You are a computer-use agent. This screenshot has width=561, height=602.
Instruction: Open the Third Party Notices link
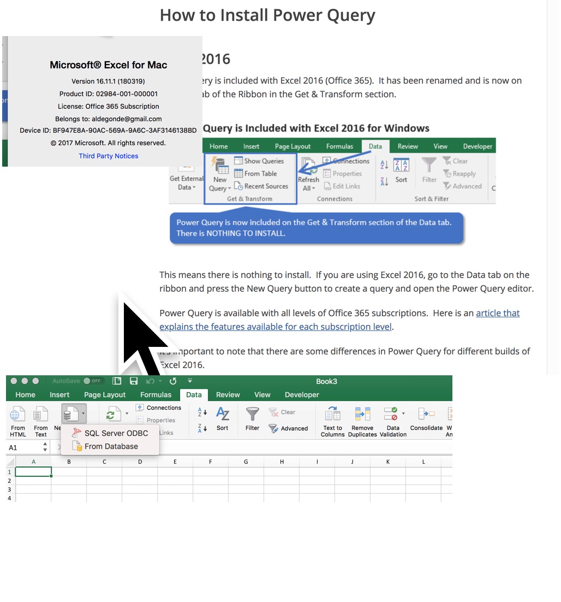[108, 156]
